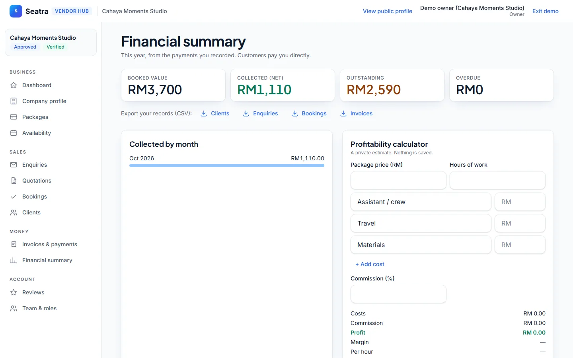Click the Company profile document icon
The height and width of the screenshot is (358, 573).
coord(14,101)
